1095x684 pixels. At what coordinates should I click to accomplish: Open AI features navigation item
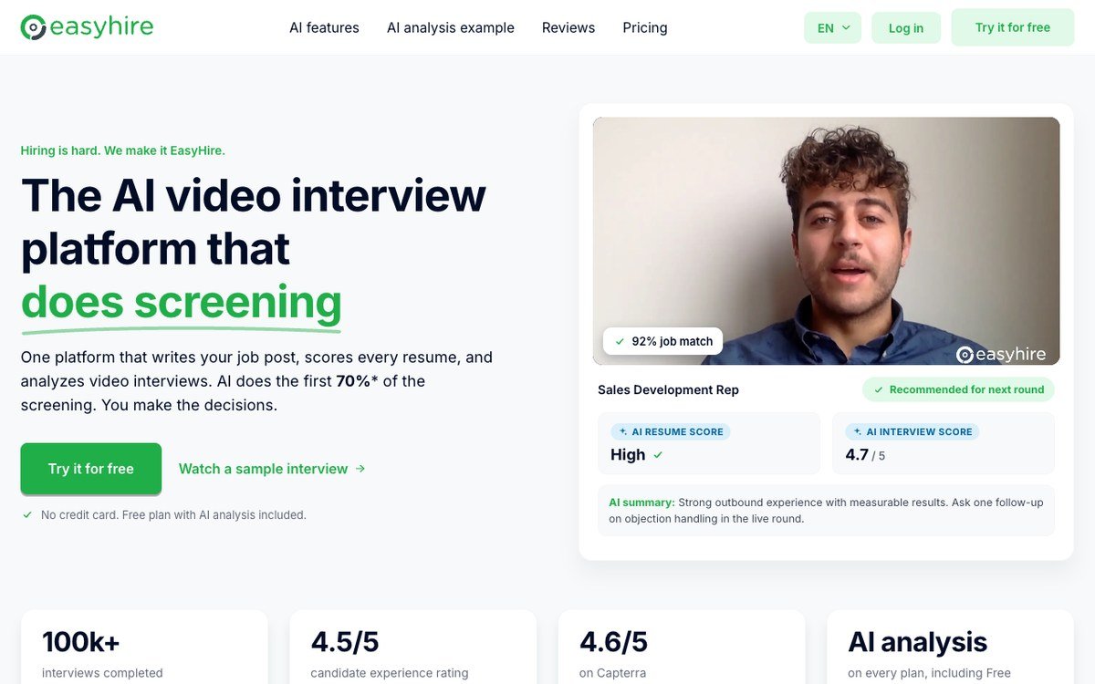[x=324, y=27]
